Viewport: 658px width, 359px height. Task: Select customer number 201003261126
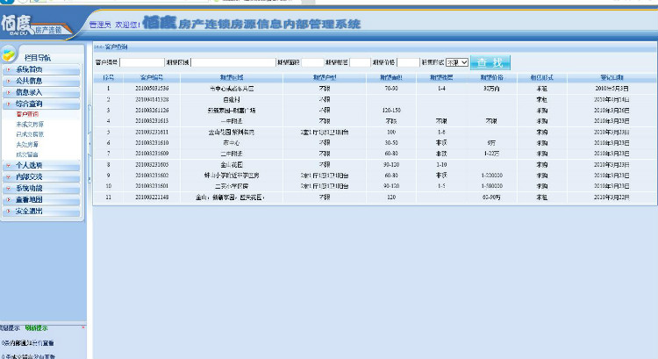click(x=152, y=111)
